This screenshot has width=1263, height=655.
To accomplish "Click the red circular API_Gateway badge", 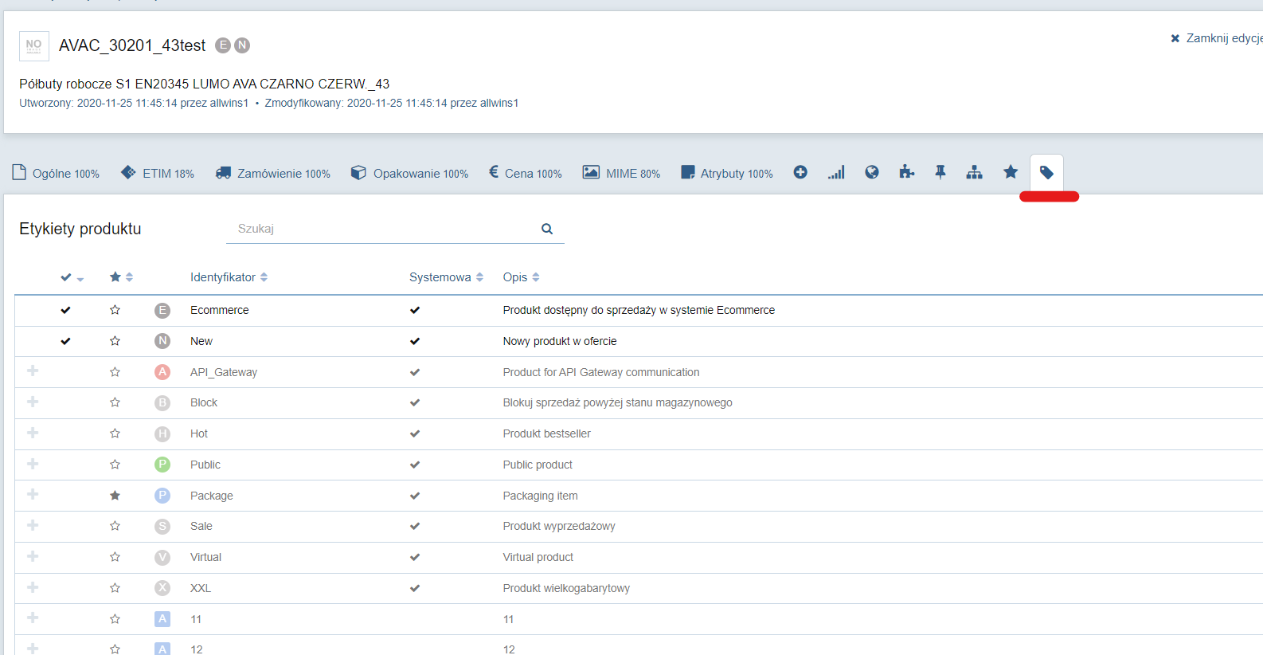I will tap(162, 372).
